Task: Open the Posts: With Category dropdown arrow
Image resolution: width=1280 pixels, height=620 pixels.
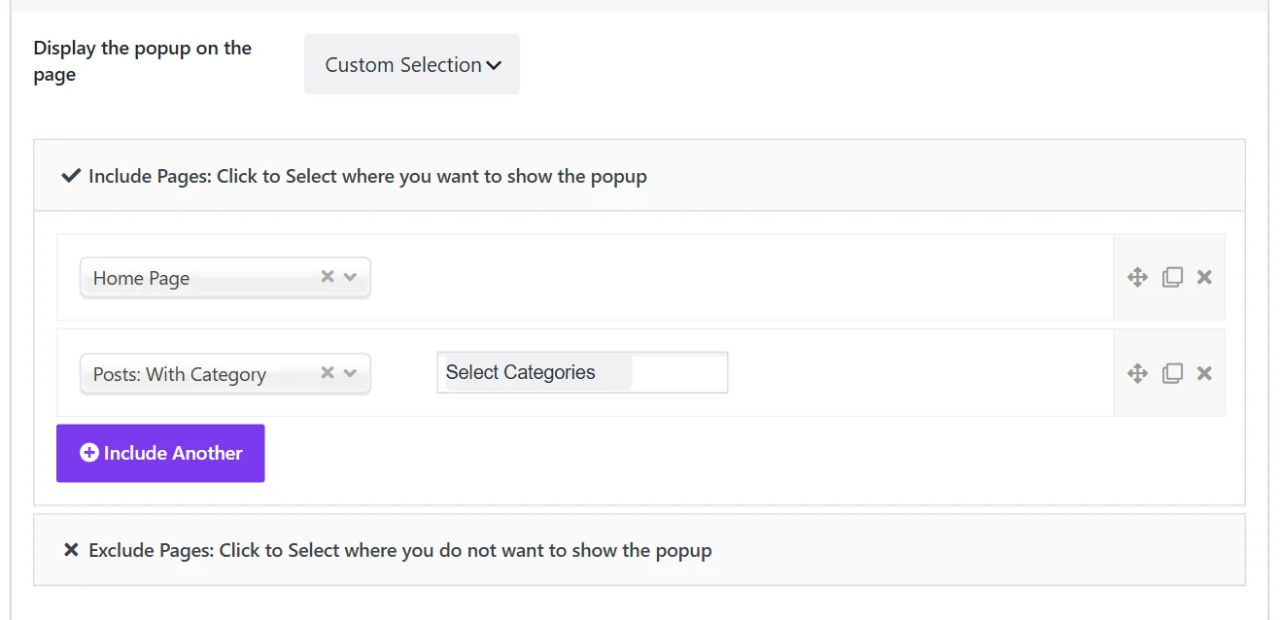Action: 351,373
